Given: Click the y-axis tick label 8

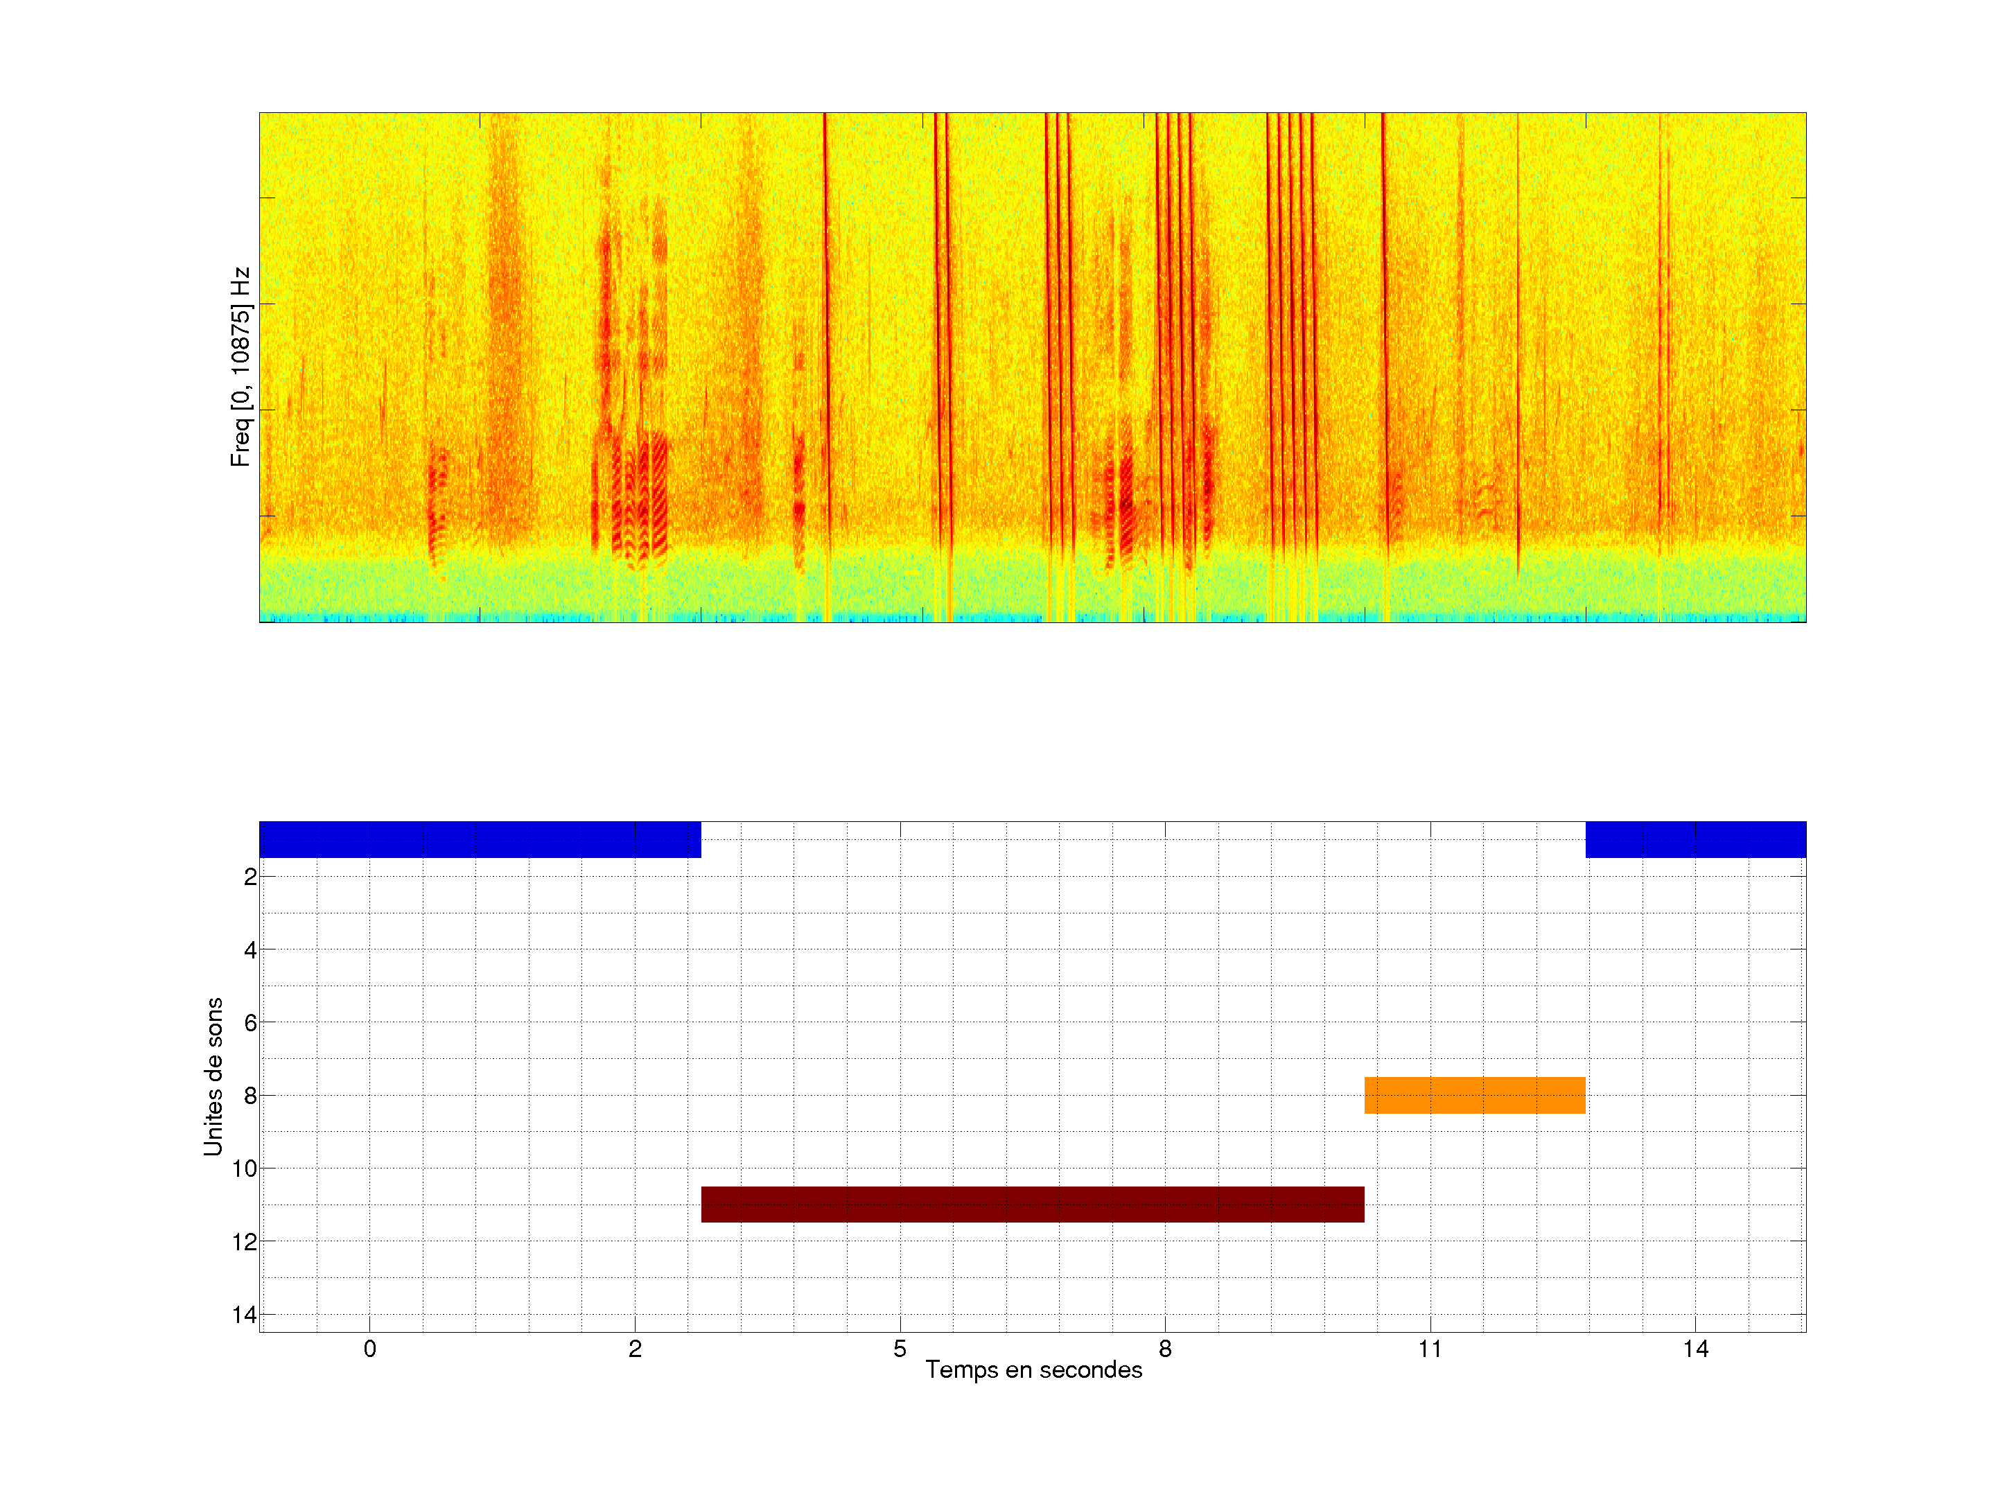Looking at the screenshot, I should coord(250,1096).
